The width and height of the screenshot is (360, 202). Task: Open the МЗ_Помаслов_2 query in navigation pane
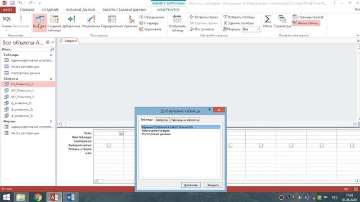pos(28,97)
